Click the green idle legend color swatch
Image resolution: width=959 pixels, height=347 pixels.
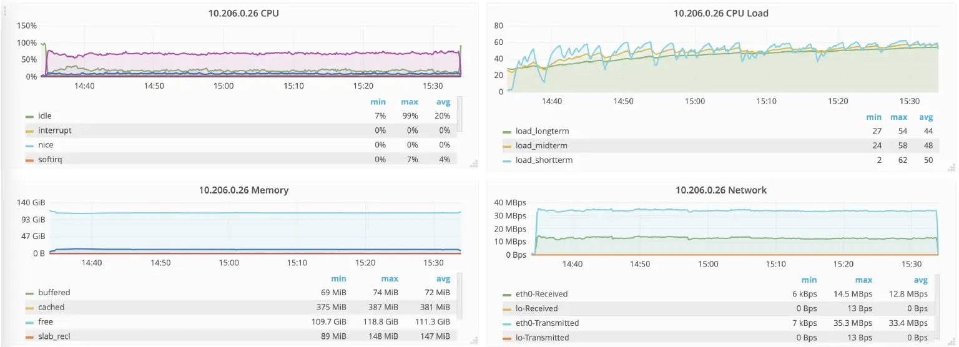tap(29, 117)
